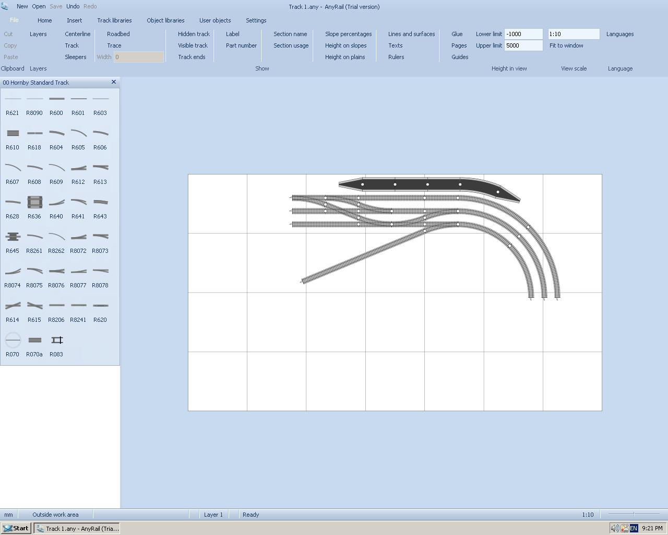Toggle Part number labels
668x535 pixels.
pyautogui.click(x=241, y=45)
